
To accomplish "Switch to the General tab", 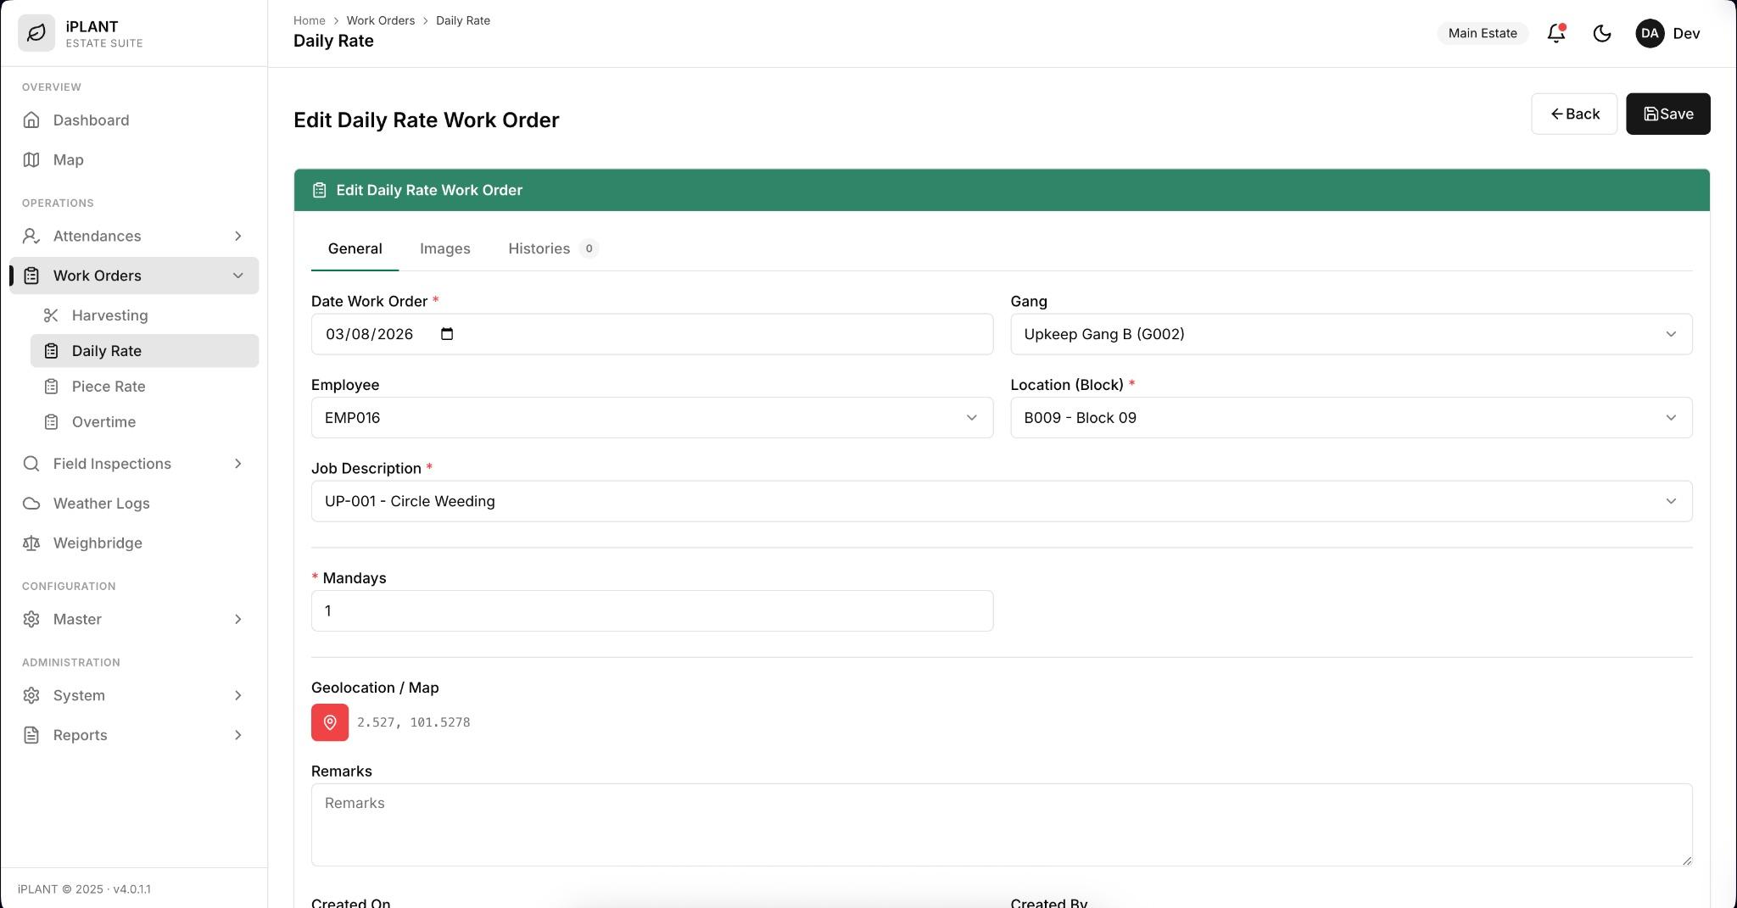I will point(355,248).
